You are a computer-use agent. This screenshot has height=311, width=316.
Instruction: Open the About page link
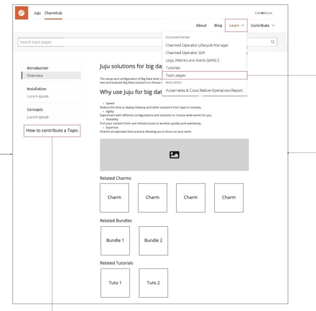201,25
